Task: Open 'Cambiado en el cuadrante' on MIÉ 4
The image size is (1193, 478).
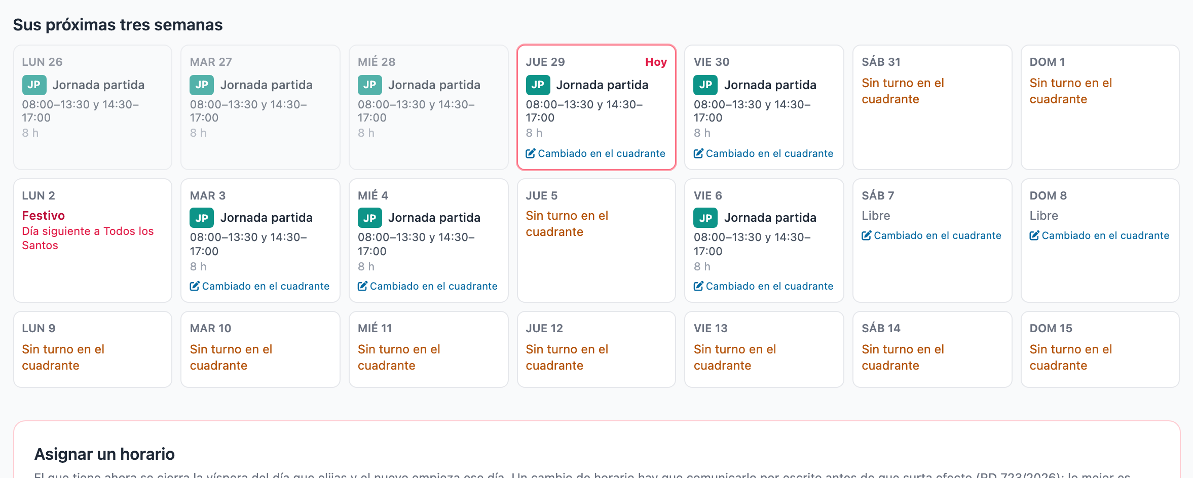Action: (x=427, y=286)
